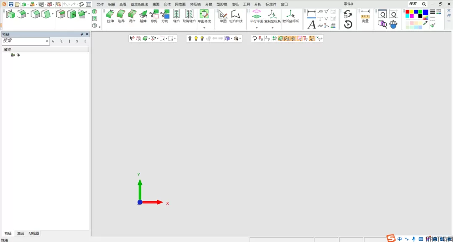Viewport: 453px width, 242px height.
Task: Click the large text annotation A icon
Action: coord(311,25)
